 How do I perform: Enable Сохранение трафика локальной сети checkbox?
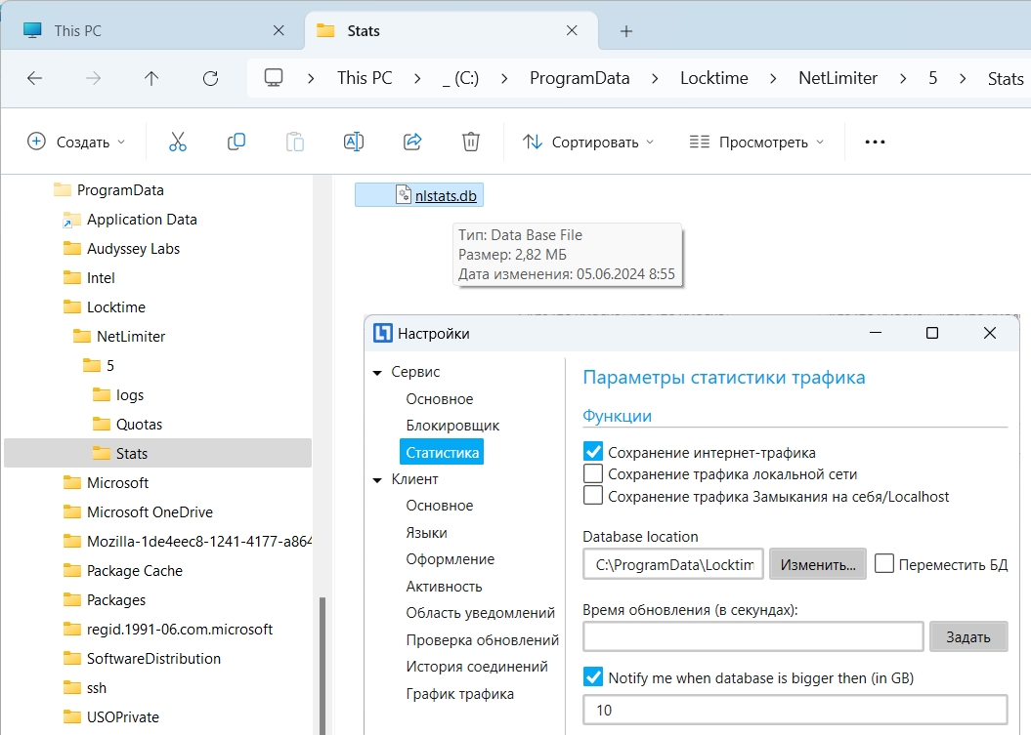(x=593, y=473)
